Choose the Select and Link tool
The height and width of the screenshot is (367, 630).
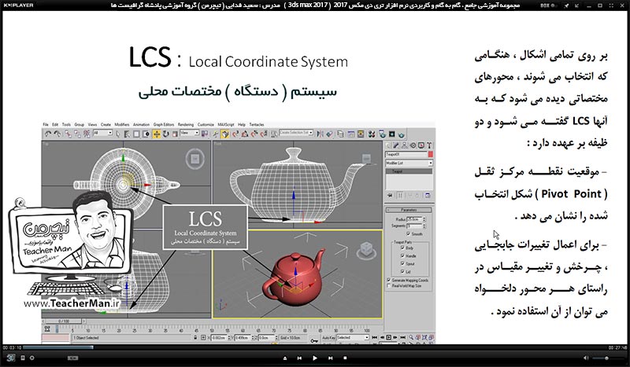pyautogui.click(x=68, y=134)
